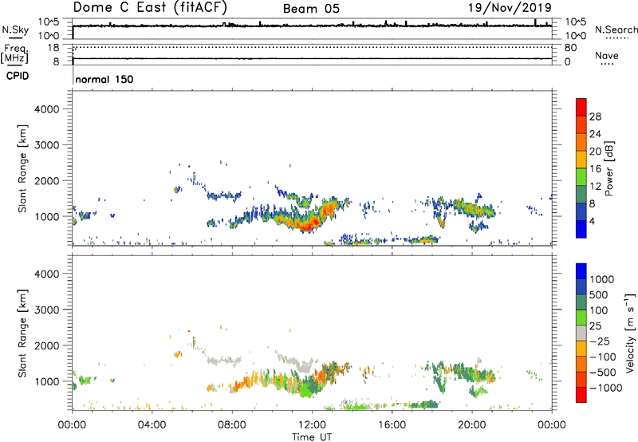Image resolution: width=638 pixels, height=442 pixels.
Task: Click the 'Beam 05' label
Action: pos(311,9)
